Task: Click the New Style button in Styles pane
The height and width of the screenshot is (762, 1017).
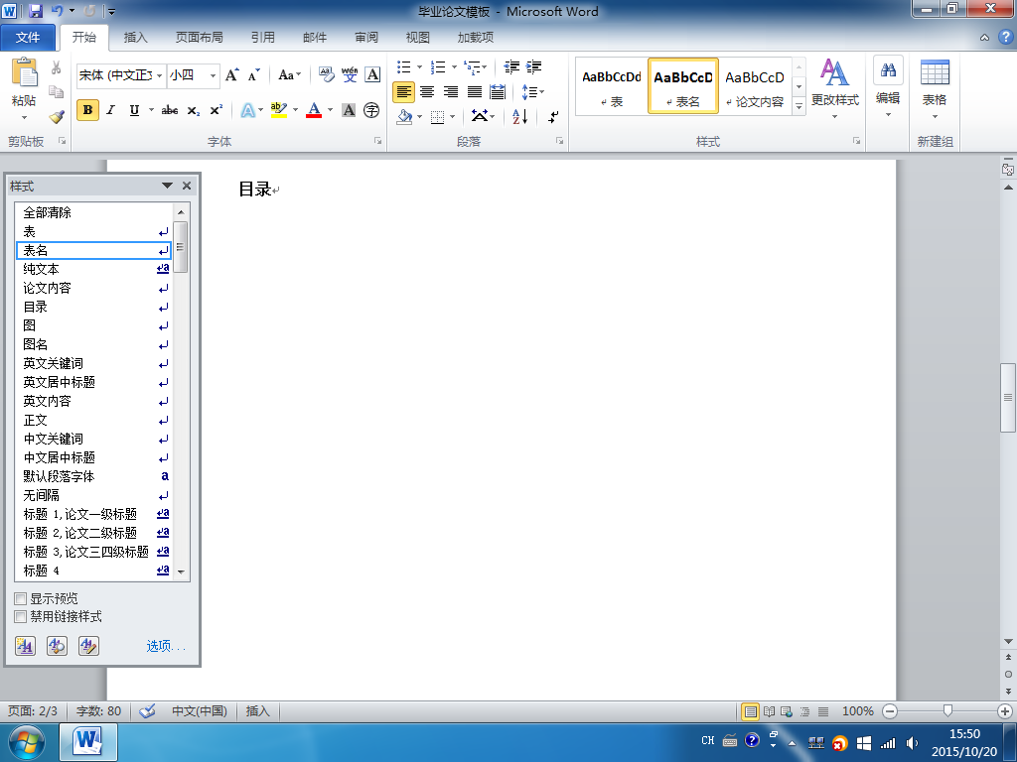Action: pyautogui.click(x=25, y=646)
